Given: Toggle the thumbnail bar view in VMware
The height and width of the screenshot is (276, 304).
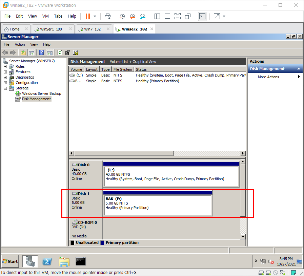Looking at the screenshot, I should point(167,16).
